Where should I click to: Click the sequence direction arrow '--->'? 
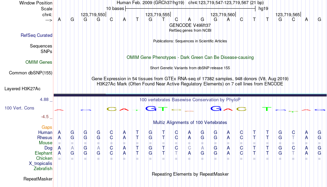pos(49,20)
